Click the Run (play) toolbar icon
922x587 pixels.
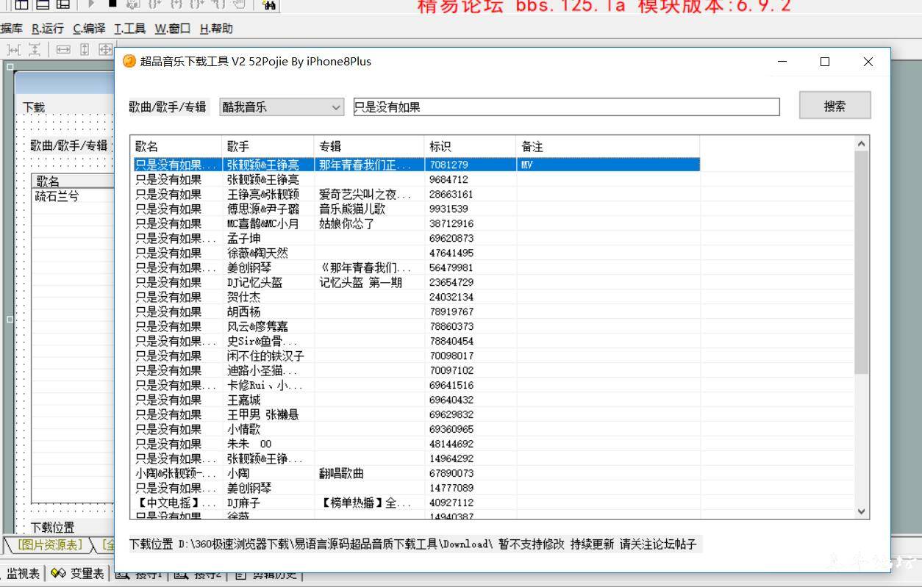click(x=92, y=4)
